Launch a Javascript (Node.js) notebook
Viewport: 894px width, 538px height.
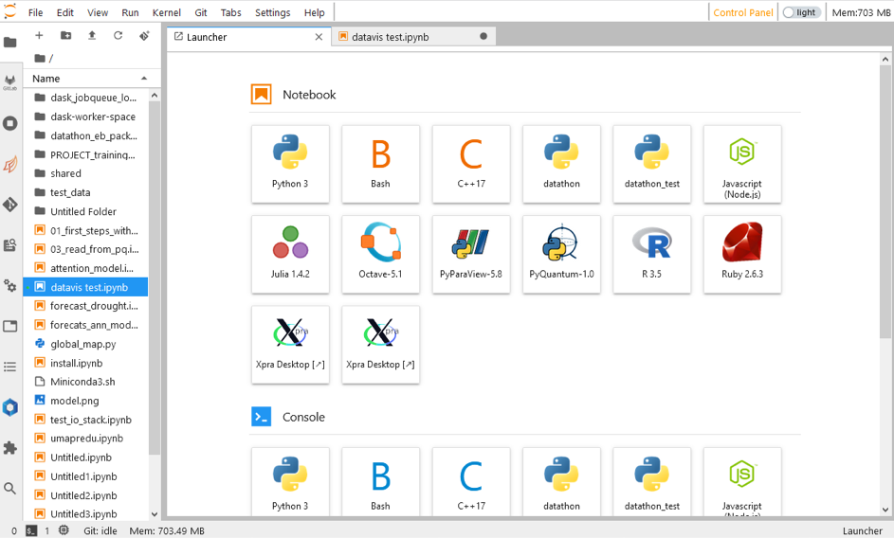click(x=742, y=164)
